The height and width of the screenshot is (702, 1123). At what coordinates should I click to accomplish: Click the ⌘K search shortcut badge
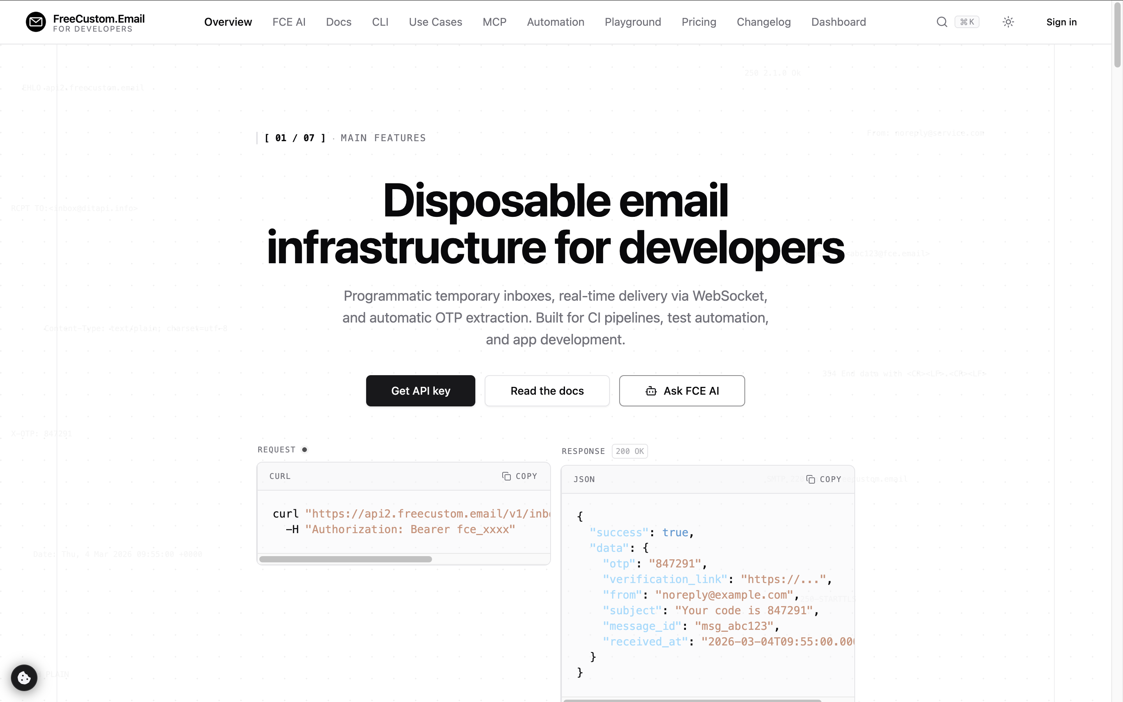click(967, 22)
